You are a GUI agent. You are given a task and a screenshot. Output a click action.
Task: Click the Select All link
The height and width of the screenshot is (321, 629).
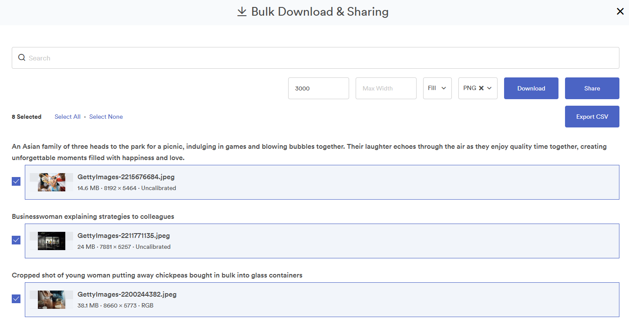tap(67, 117)
